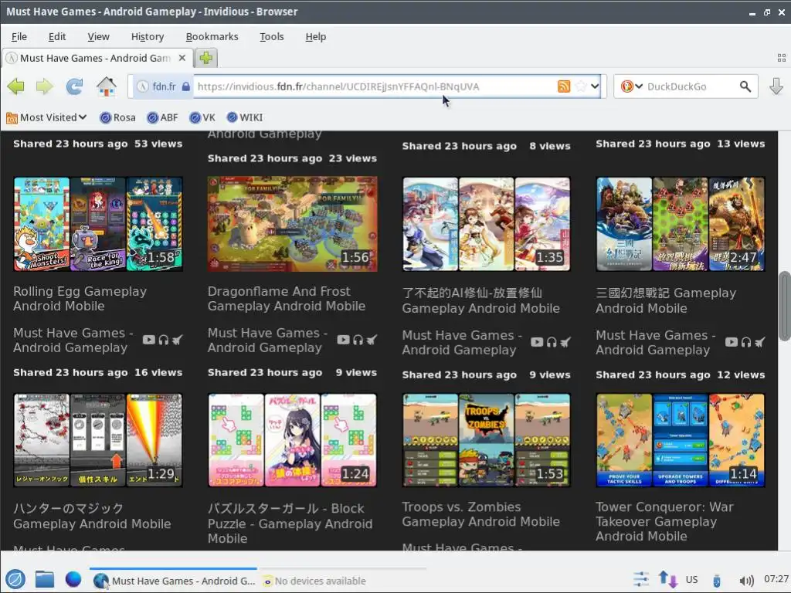
Task: Launch the blue globe browser in taskbar
Action: (73, 579)
